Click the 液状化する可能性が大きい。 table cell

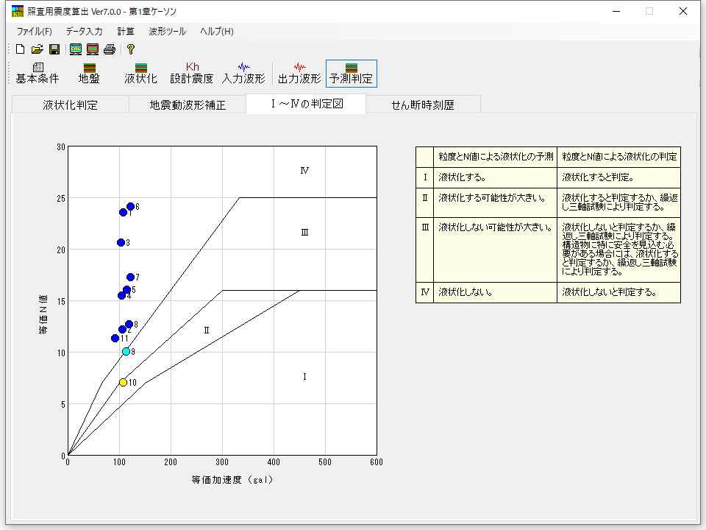(x=495, y=202)
